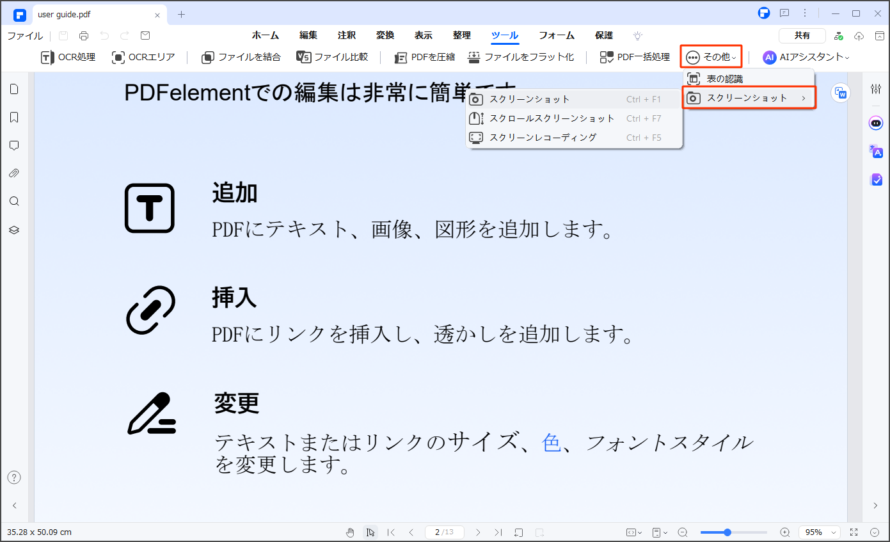Image resolution: width=890 pixels, height=542 pixels.
Task: Open PDF一括処理 batch processing
Action: pyautogui.click(x=635, y=57)
